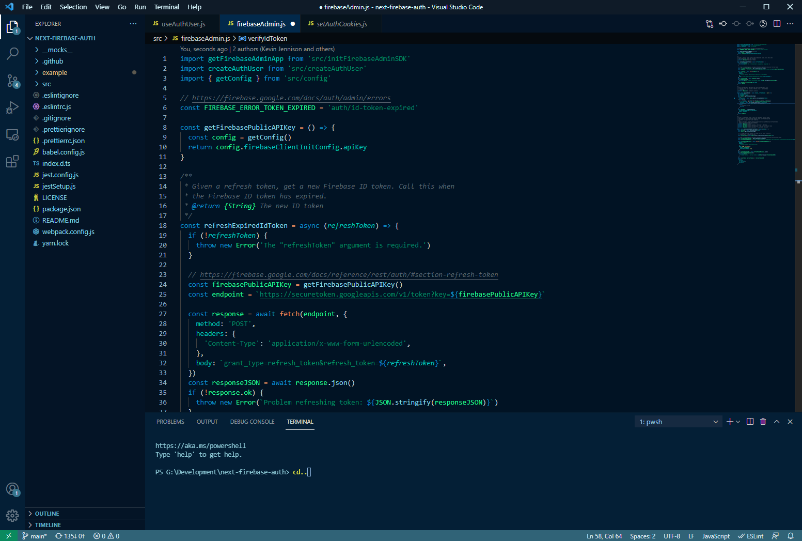Open notifications bell in status bar
The height and width of the screenshot is (541, 802).
791,536
